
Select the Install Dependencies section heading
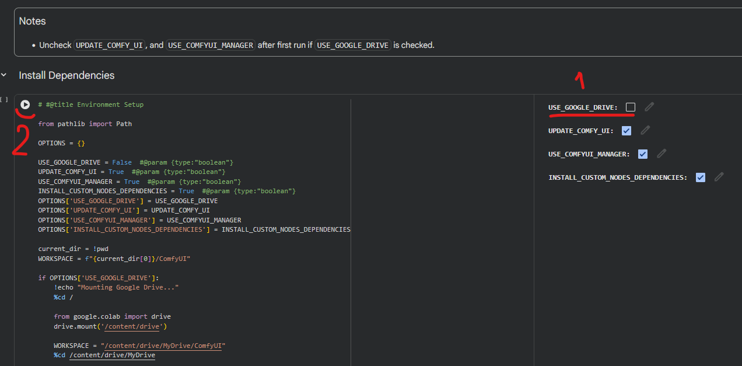tap(66, 75)
